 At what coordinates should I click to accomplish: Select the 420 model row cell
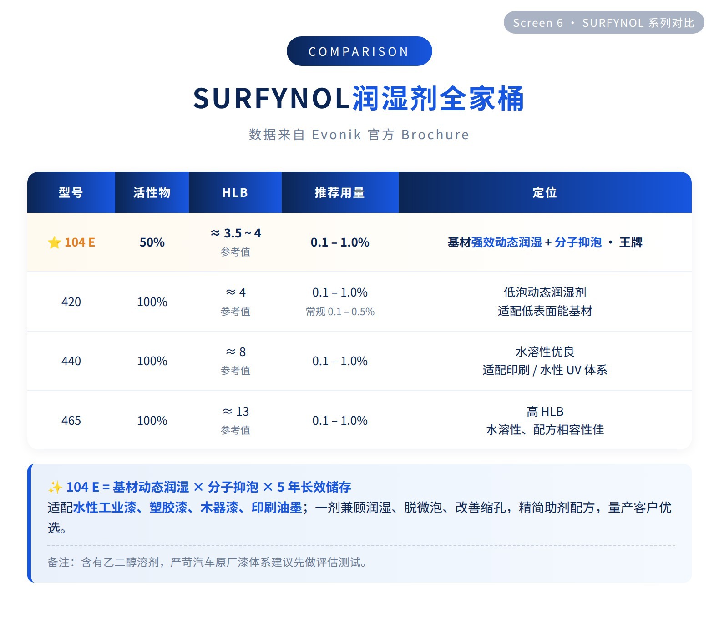(x=71, y=302)
